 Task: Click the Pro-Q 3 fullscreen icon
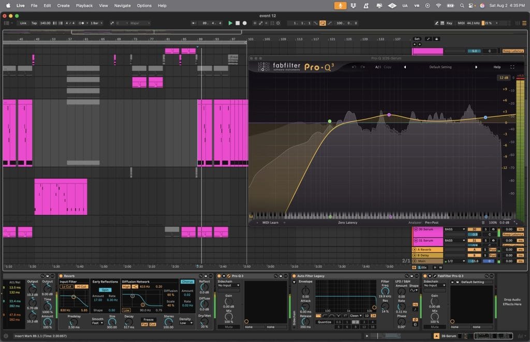click(x=512, y=67)
